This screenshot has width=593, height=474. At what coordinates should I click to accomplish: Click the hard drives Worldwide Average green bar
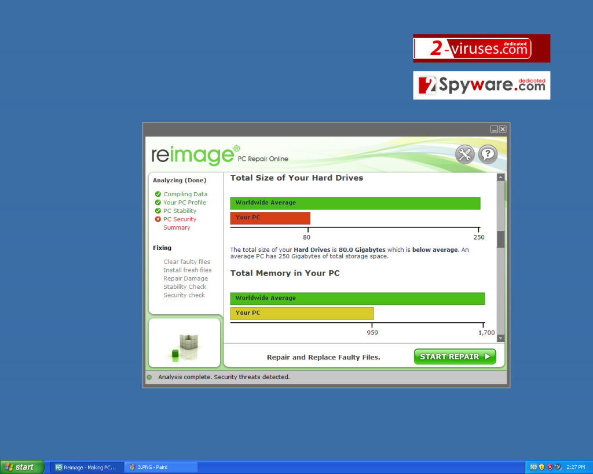(355, 203)
